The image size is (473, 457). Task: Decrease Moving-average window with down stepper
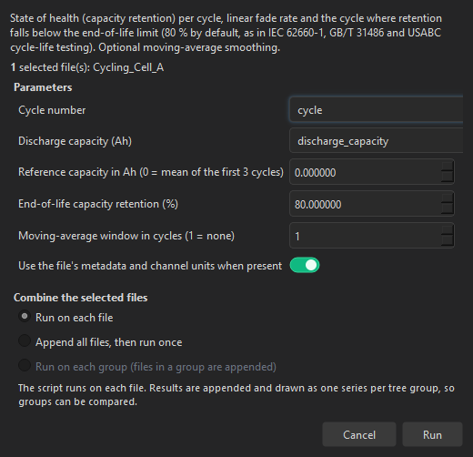(448, 241)
